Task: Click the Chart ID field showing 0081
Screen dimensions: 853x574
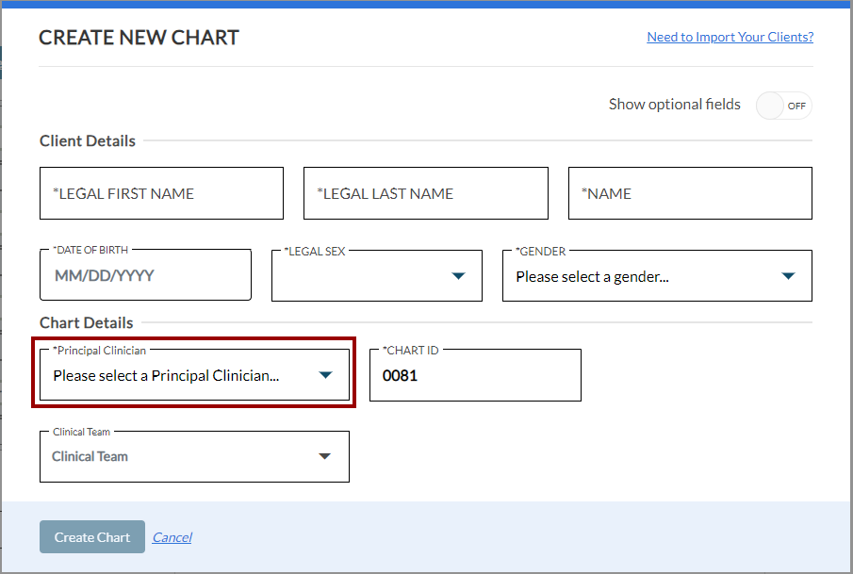Action: (474, 375)
